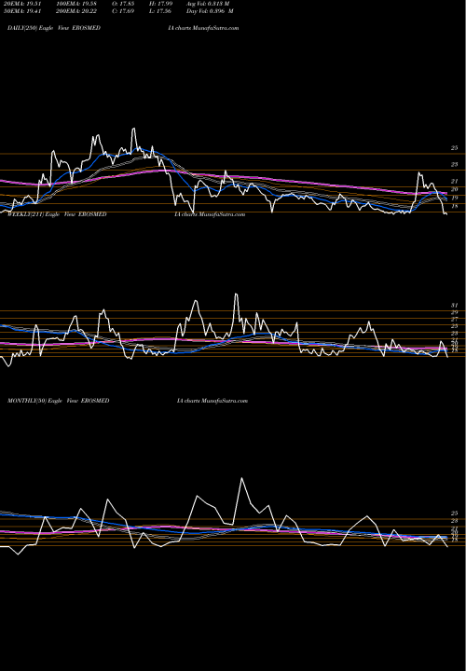
Task: Select the 20EMA value in header
Action: (22, 4)
